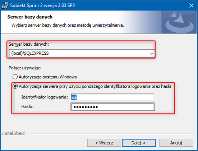The image size is (198, 151).
Task: Click the installer icon in the title bar
Action: click(5, 5)
